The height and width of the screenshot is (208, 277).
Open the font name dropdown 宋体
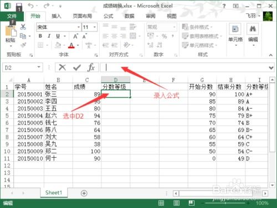point(79,27)
